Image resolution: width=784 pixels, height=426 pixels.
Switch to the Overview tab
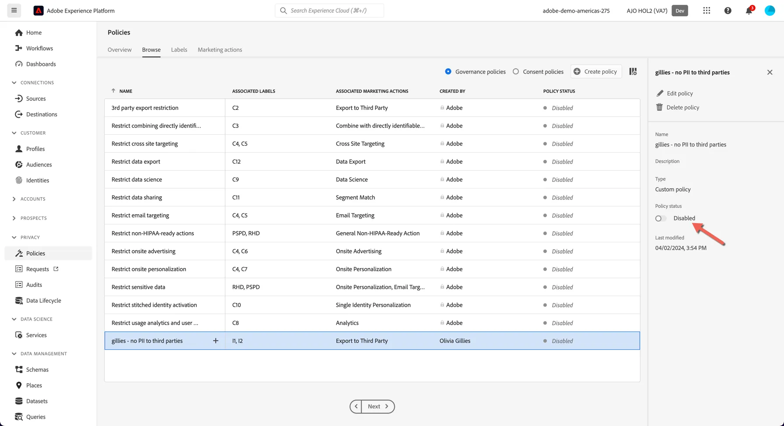119,49
